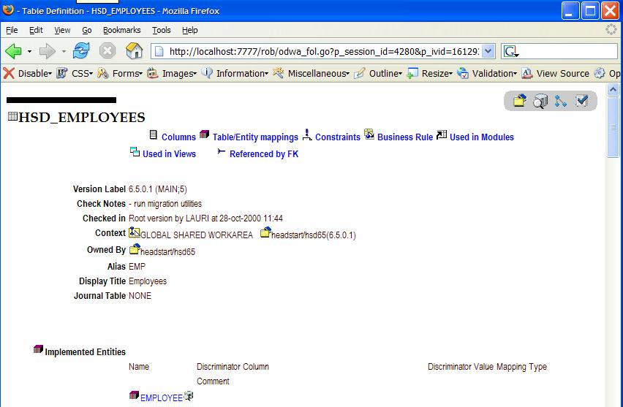Click the green Back arrow button
The image size is (623, 407).
(13, 51)
